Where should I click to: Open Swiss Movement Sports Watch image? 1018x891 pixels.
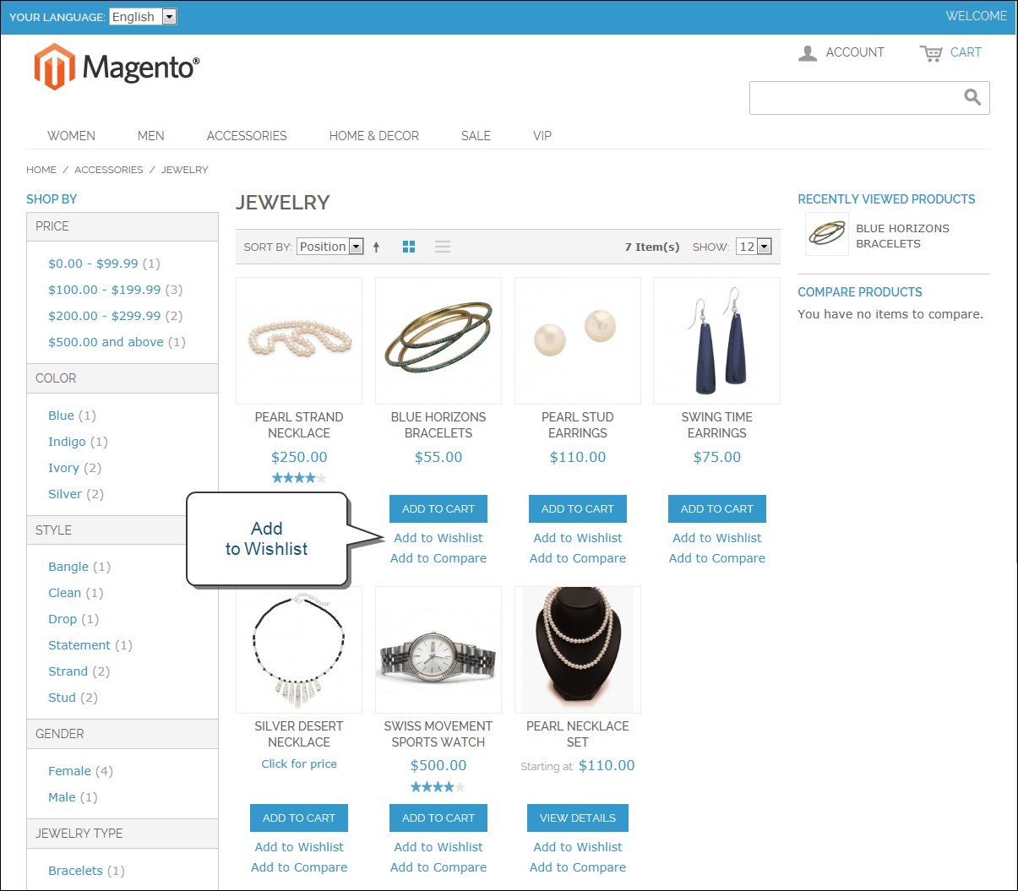(438, 650)
